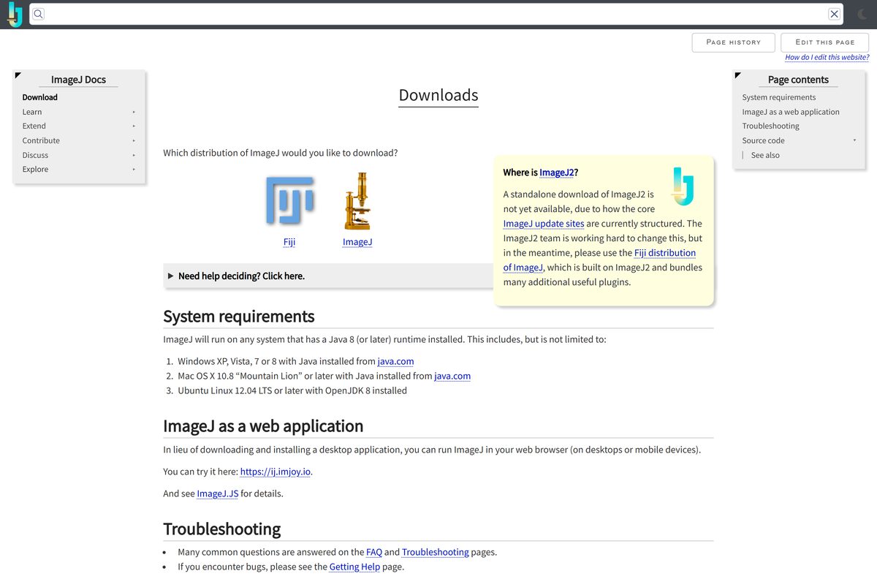Image resolution: width=877 pixels, height=579 pixels.
Task: Open the Download sidebar item
Action: pos(39,97)
